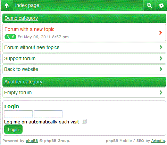Open search via the magnifier icon
This screenshot has width=167, height=145.
click(x=149, y=6)
